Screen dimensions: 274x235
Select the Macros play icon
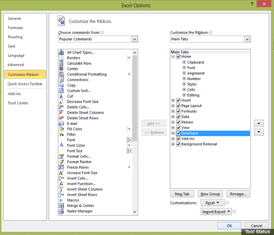[61, 200]
